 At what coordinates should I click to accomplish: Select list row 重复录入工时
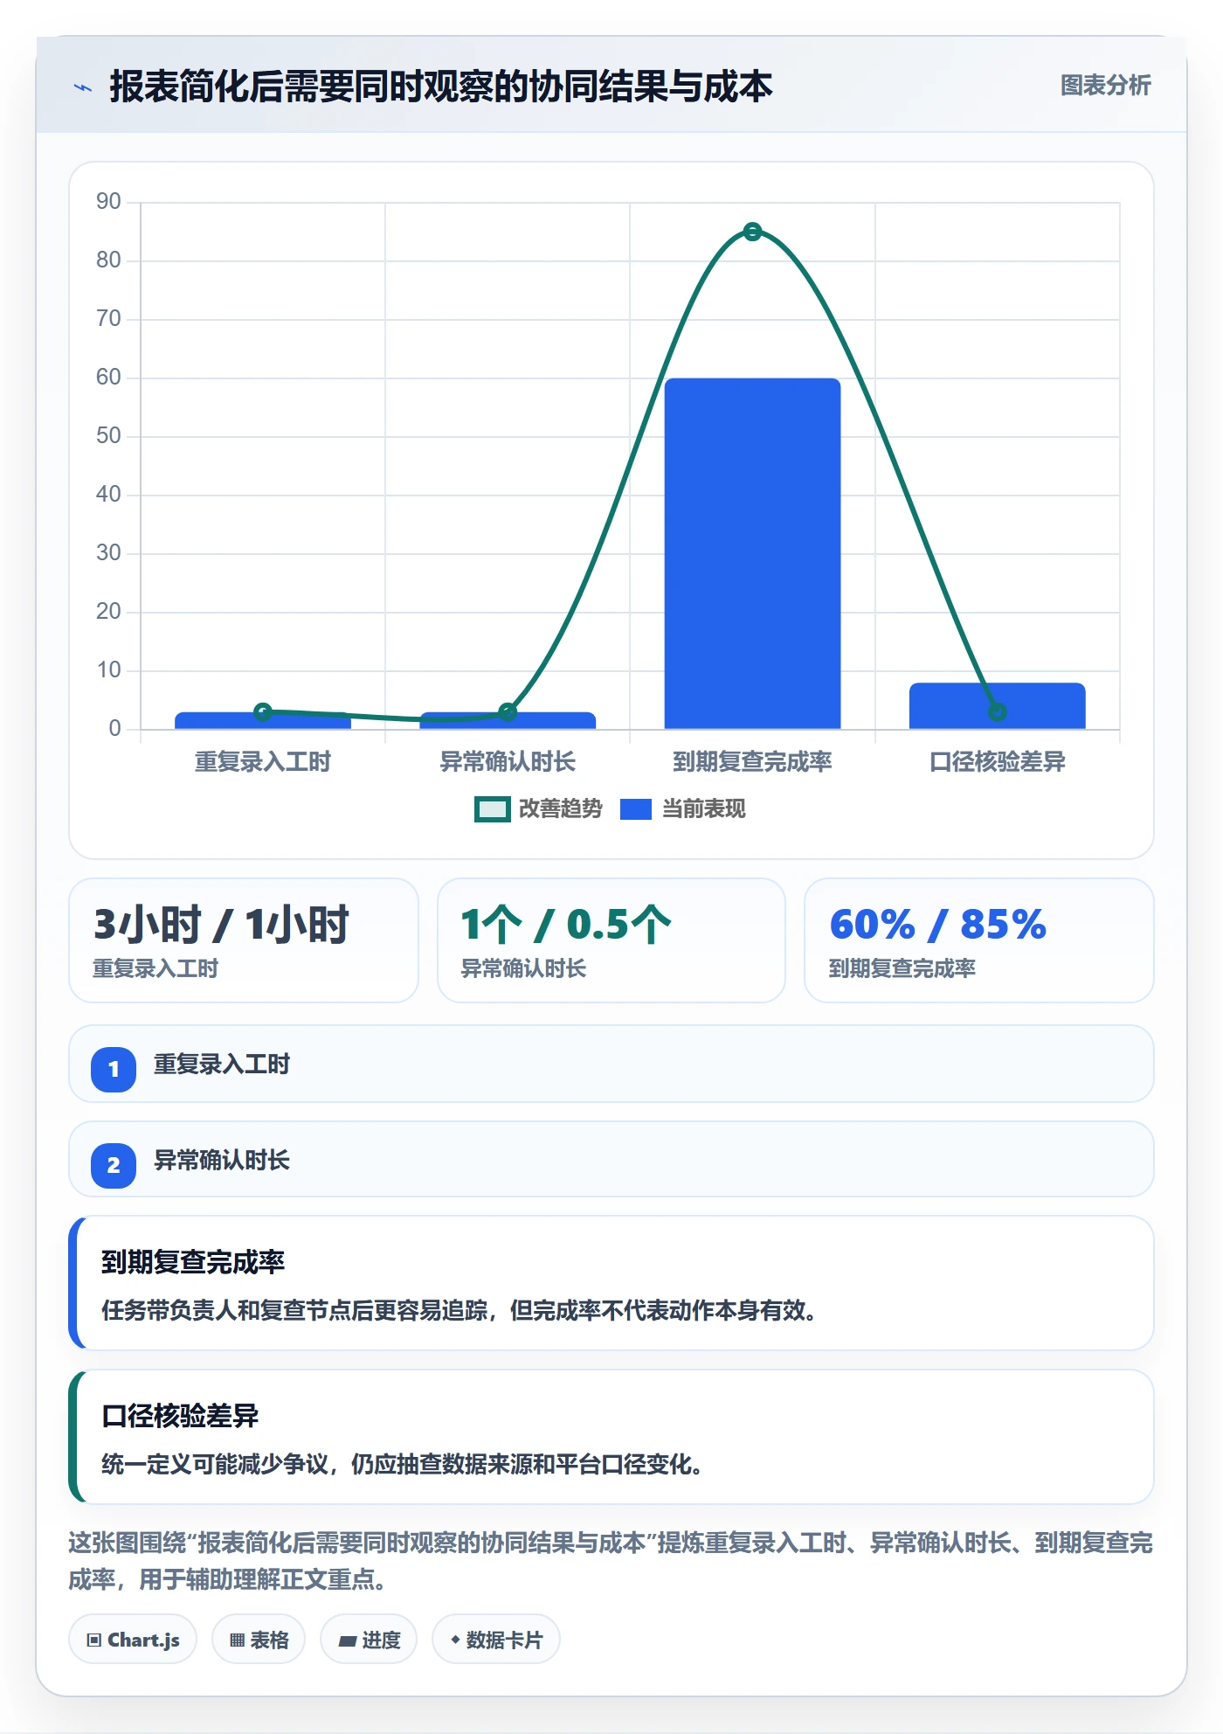coord(611,1064)
